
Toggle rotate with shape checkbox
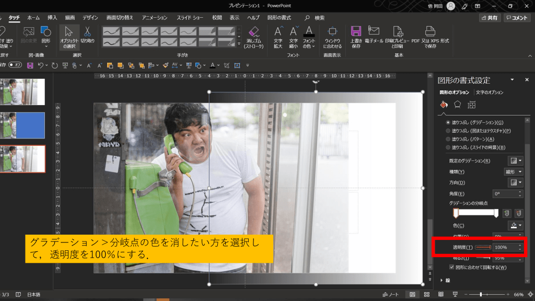point(452,268)
